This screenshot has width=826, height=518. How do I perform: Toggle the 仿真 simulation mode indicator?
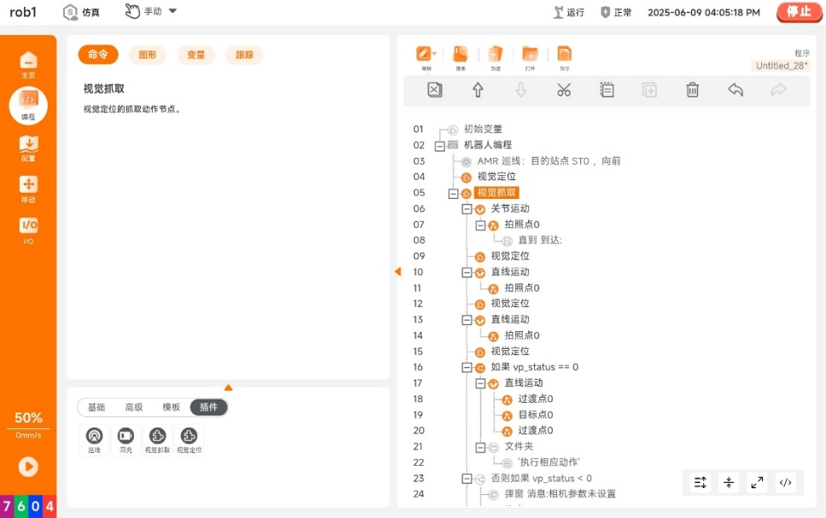[81, 12]
